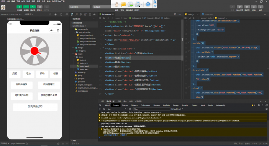Open the 项目 menu
The height and width of the screenshot is (146, 269).
(x=3, y=2)
